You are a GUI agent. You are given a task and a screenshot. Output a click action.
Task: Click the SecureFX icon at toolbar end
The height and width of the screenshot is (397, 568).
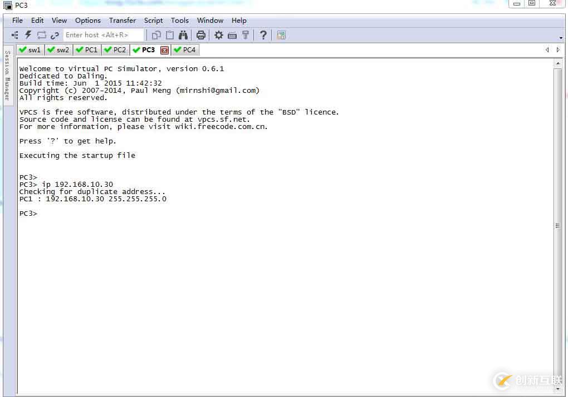(281, 35)
